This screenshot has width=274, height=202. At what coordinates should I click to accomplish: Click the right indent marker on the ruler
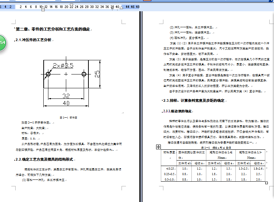pos(121,7)
